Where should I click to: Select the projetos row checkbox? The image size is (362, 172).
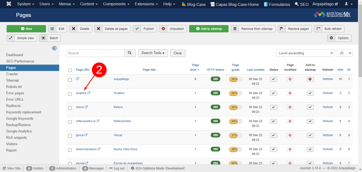click(x=70, y=94)
